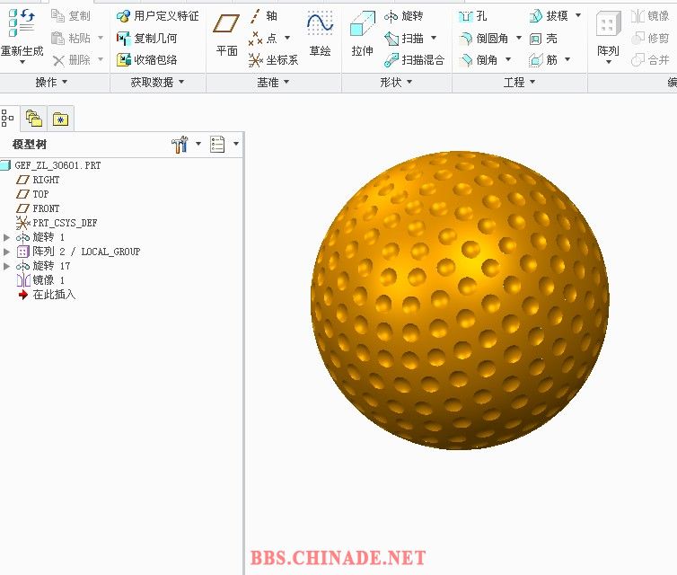Screen dimensions: 677x575
Task: Open the Datum (基准) group dropdown
Action: pyautogui.click(x=273, y=82)
